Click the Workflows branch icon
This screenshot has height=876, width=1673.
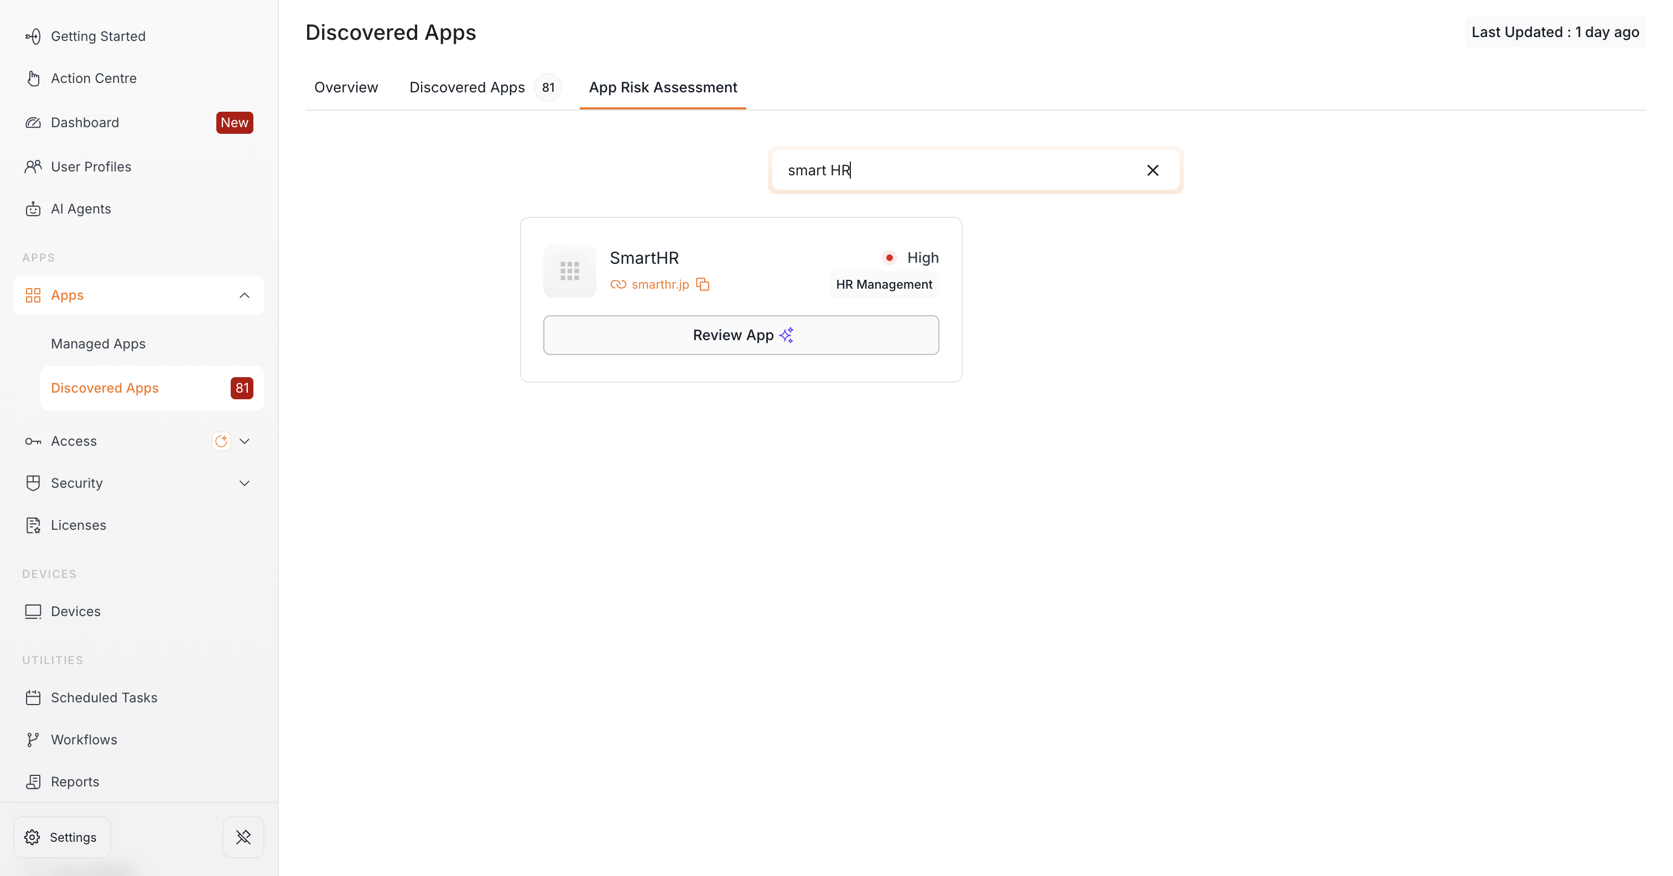coord(33,741)
